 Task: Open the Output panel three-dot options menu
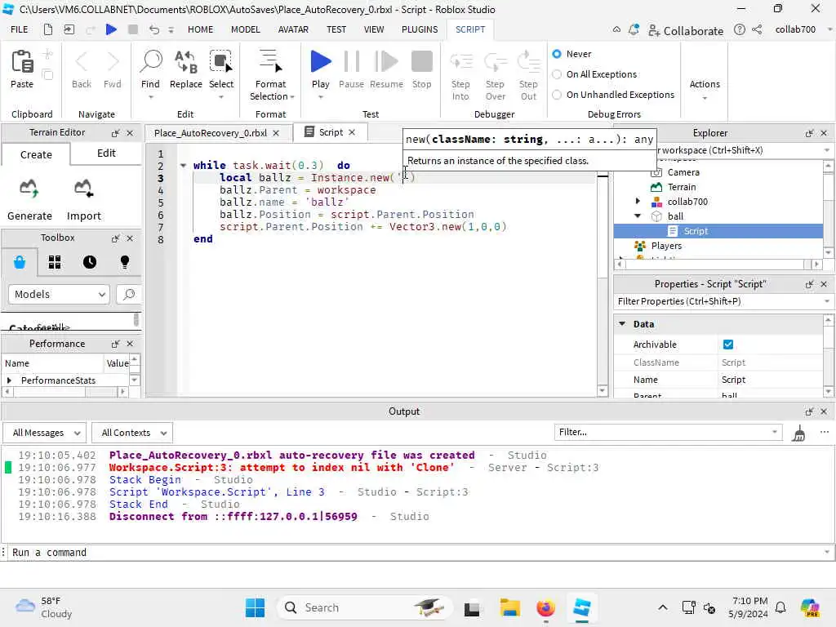coord(825,433)
